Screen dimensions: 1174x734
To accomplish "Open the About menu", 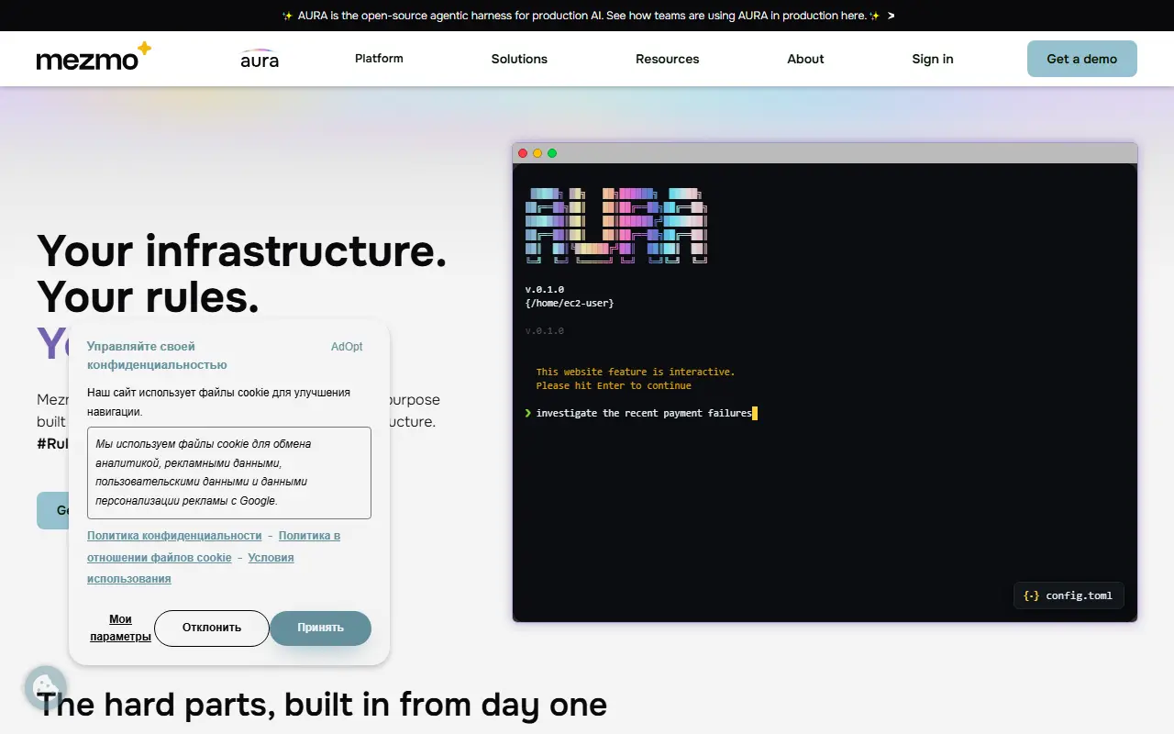I will pyautogui.click(x=805, y=59).
